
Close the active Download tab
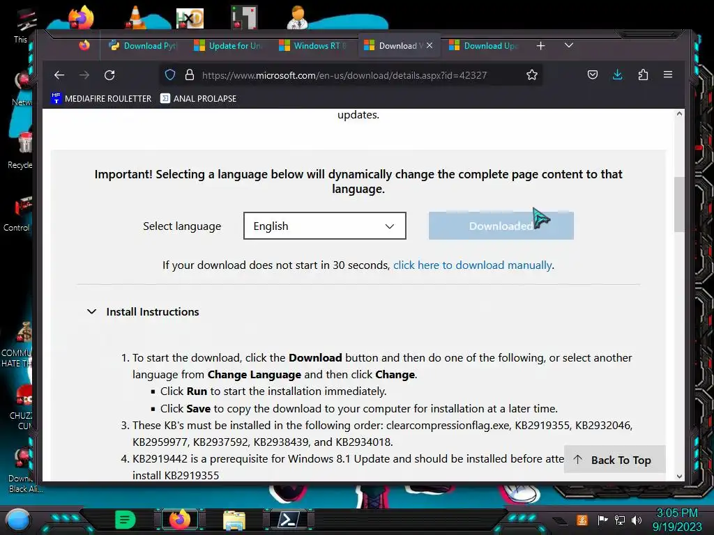[430, 45]
